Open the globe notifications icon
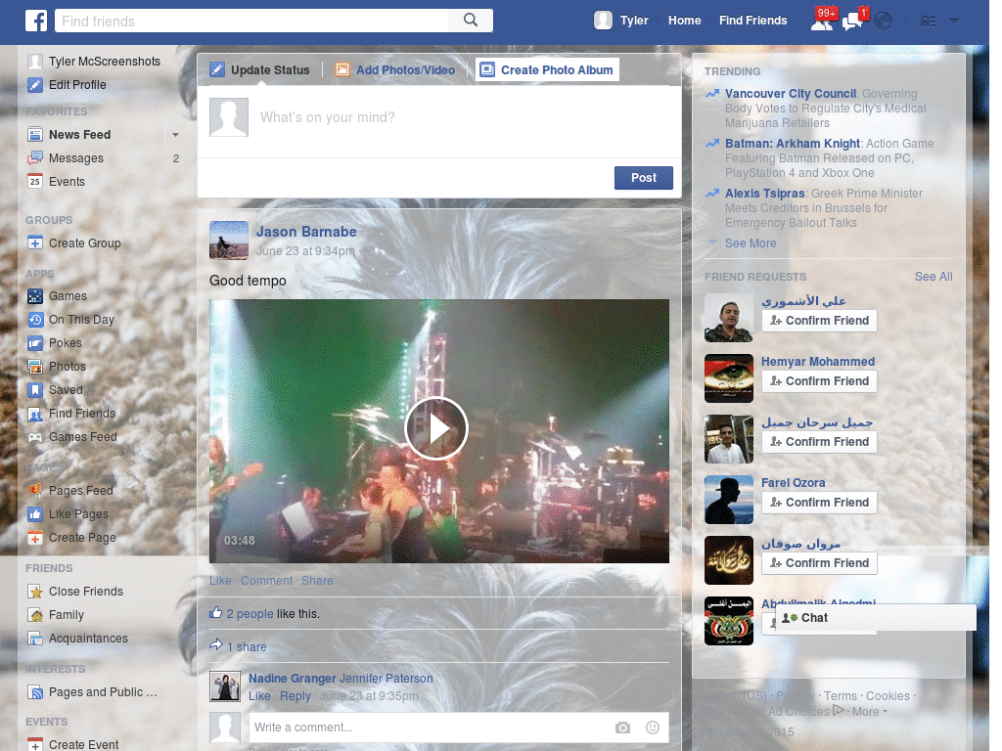 point(882,20)
